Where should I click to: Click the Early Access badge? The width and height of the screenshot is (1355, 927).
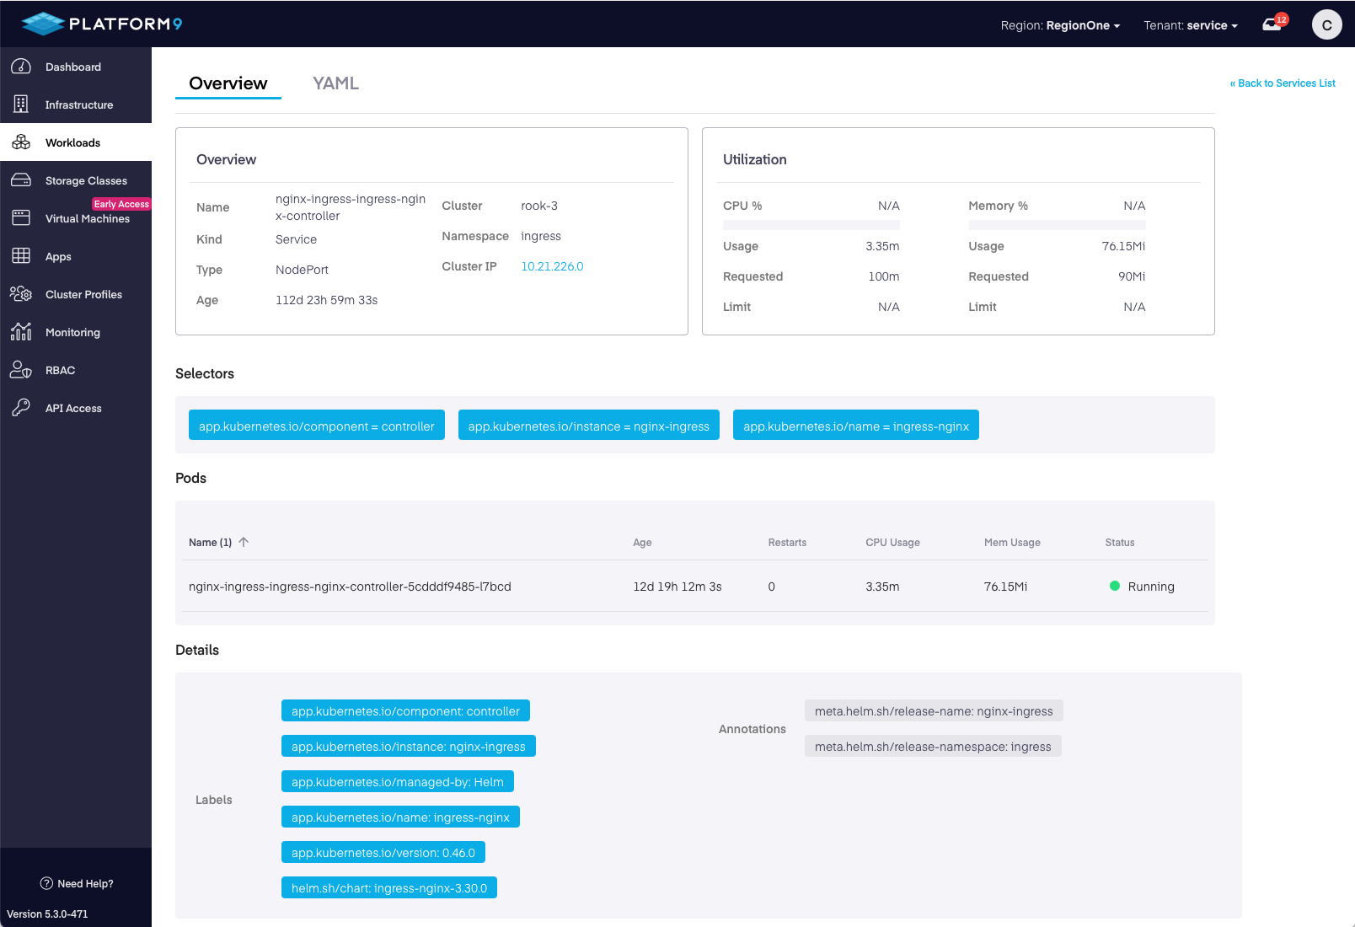pos(121,204)
